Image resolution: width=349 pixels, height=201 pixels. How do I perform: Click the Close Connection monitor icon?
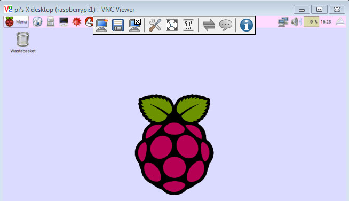[x=135, y=25]
